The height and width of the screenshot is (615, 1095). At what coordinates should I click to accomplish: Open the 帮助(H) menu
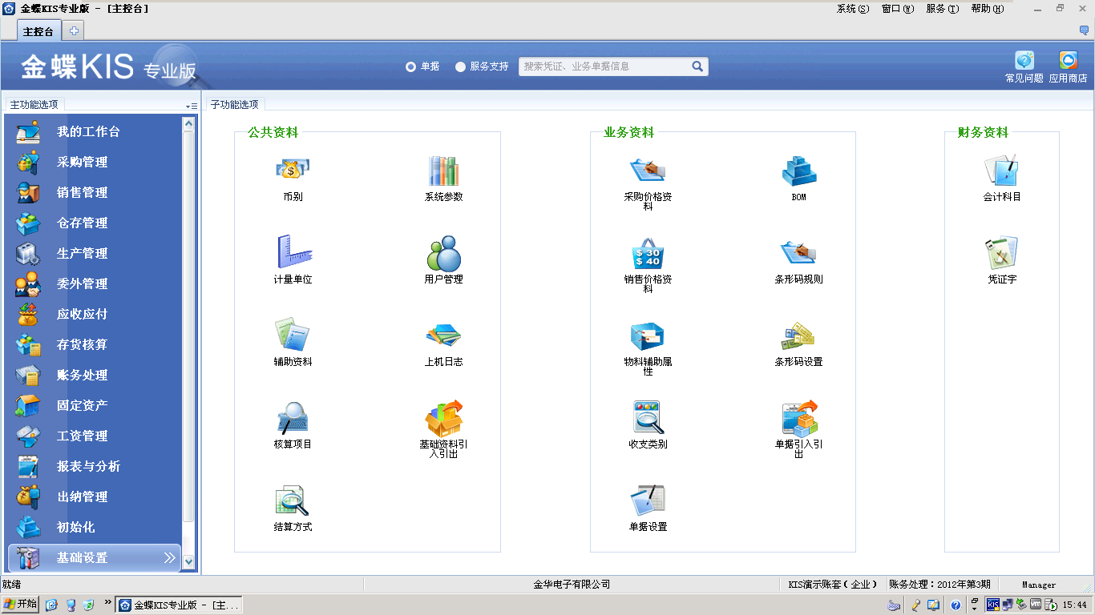tap(987, 9)
